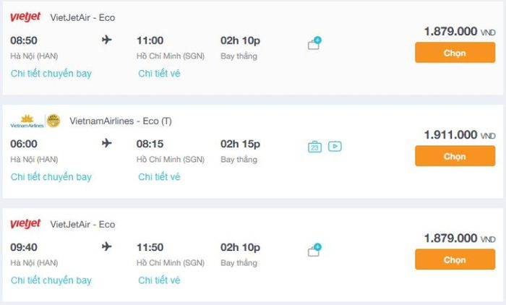Click the gold Skytrax badge beside Vietnam Airlines logo
The height and width of the screenshot is (305, 506).
(53, 121)
